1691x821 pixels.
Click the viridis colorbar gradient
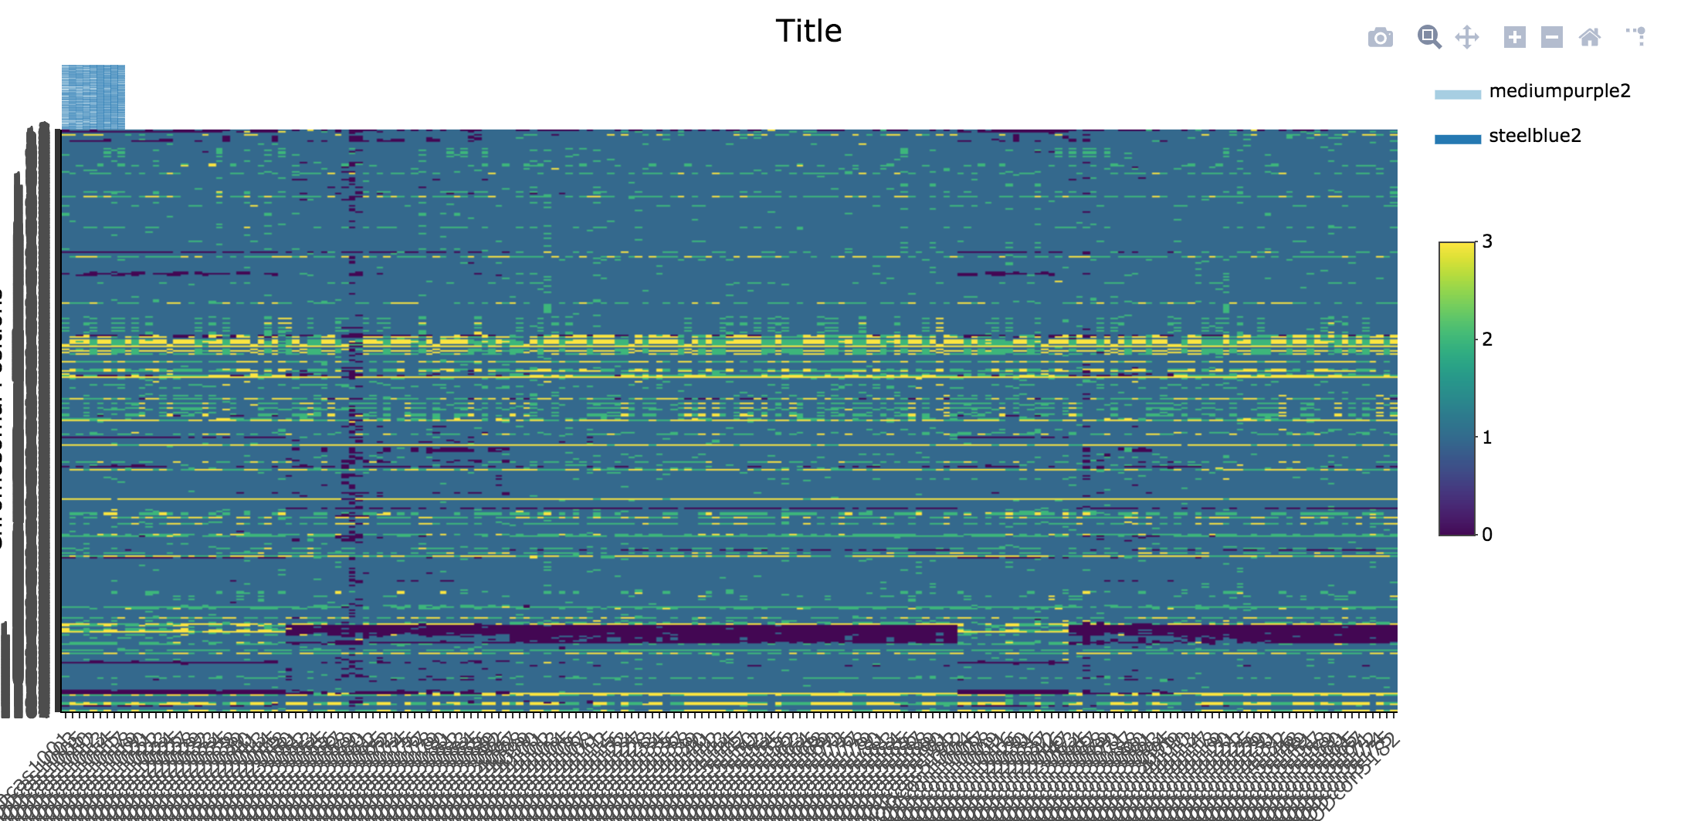click(x=1457, y=388)
